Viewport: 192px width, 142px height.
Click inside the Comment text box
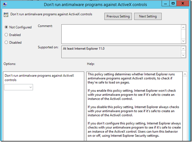click(121, 34)
